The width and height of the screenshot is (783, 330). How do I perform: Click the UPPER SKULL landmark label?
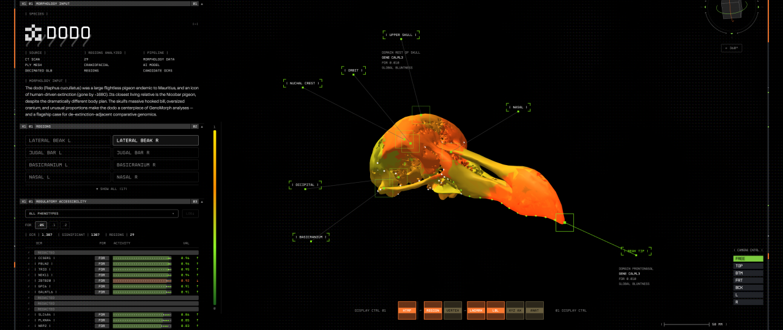click(401, 35)
